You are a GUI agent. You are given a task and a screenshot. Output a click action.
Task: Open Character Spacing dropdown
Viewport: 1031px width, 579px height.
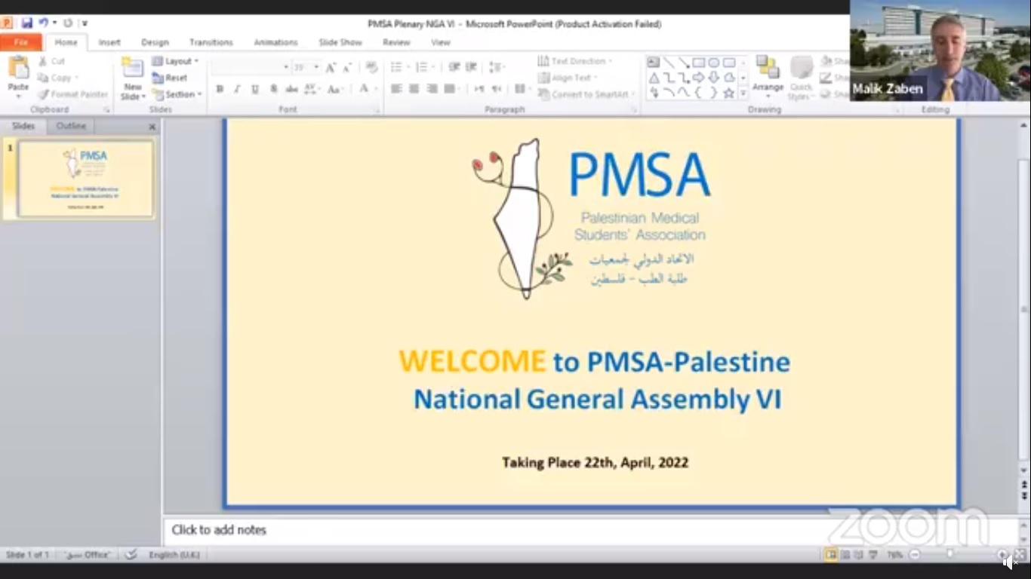pyautogui.click(x=312, y=89)
